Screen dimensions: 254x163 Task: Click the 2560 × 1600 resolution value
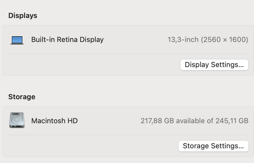(224, 40)
